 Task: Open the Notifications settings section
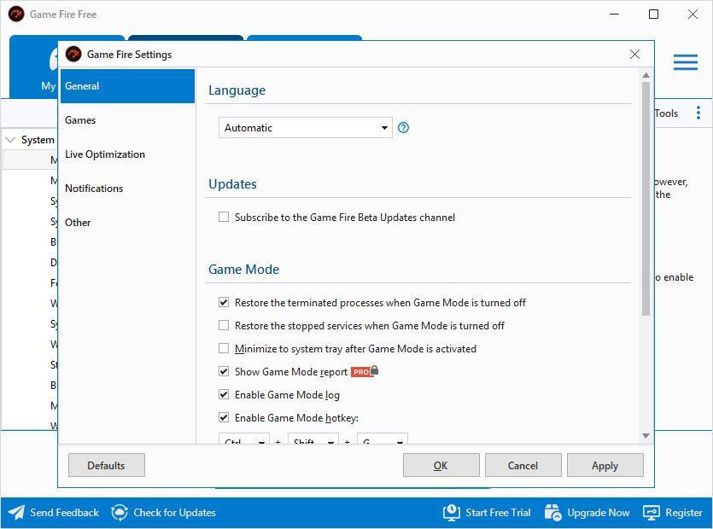(128, 189)
